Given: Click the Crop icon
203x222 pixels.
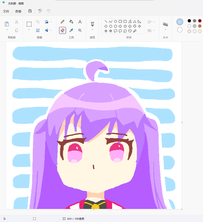Looking at the screenshot, I should click(38, 22).
